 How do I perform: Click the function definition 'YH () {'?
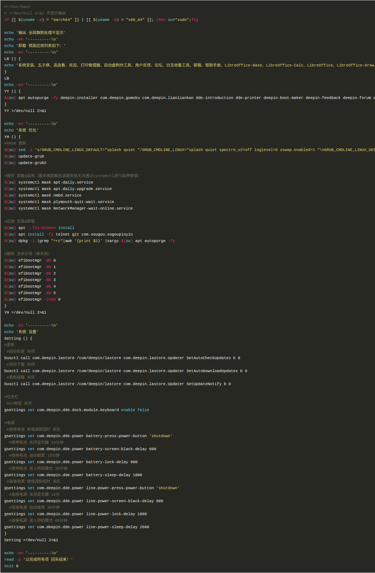coord(13,137)
